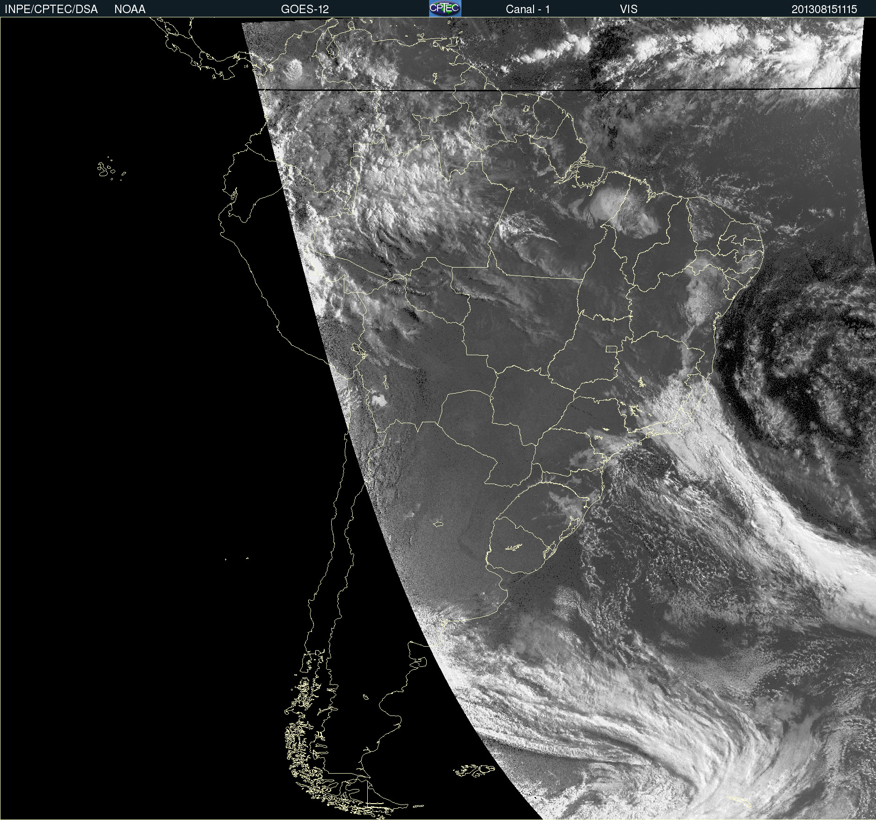Select the NOAA label in the header
Image resolution: width=876 pixels, height=820 pixels.
[x=130, y=9]
